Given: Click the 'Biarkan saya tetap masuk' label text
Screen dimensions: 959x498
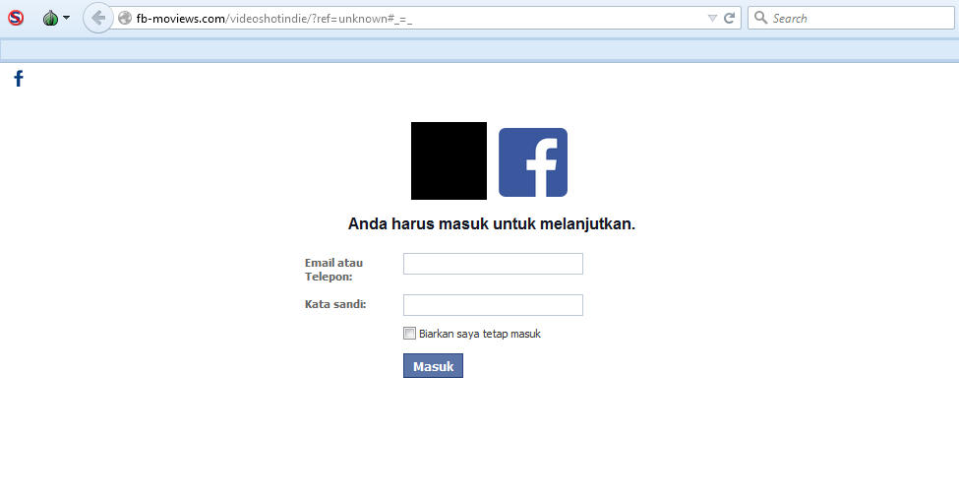Looking at the screenshot, I should (480, 334).
